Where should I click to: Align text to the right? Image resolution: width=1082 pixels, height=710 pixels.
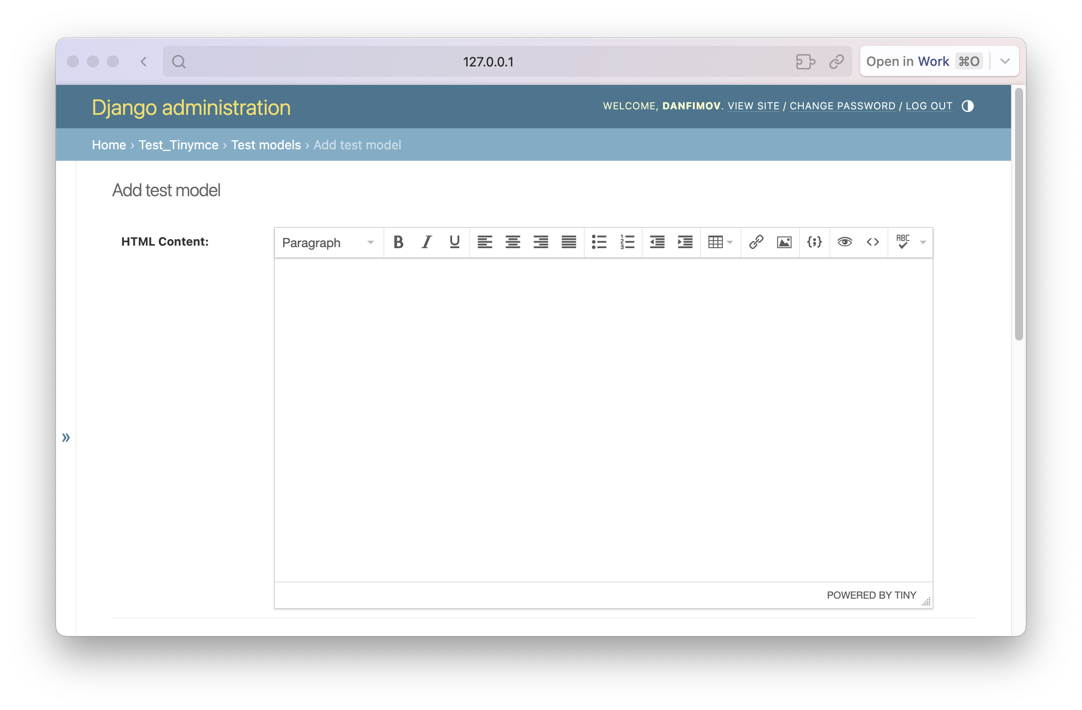click(x=541, y=242)
